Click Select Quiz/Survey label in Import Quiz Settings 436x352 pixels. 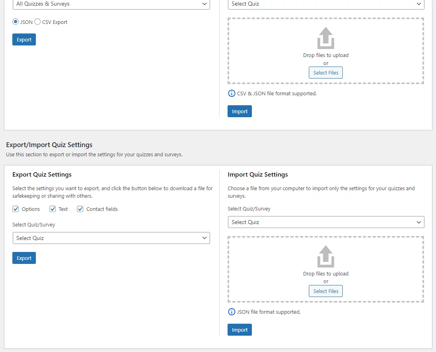(249, 209)
